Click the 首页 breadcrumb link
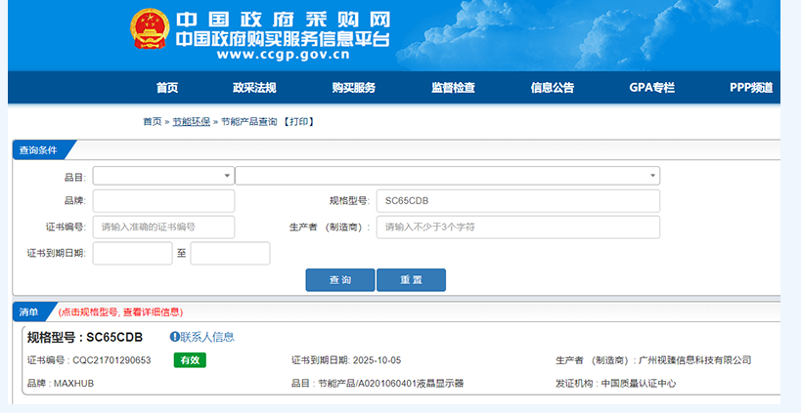This screenshot has height=413, width=801. tap(152, 122)
